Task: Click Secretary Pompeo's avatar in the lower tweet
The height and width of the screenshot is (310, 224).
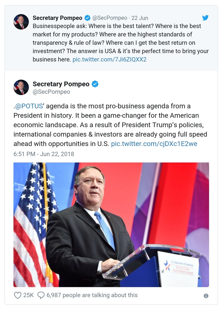Action: coord(21,87)
